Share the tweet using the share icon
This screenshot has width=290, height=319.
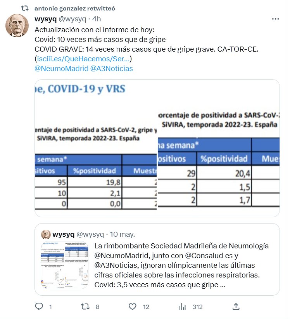[236, 307]
